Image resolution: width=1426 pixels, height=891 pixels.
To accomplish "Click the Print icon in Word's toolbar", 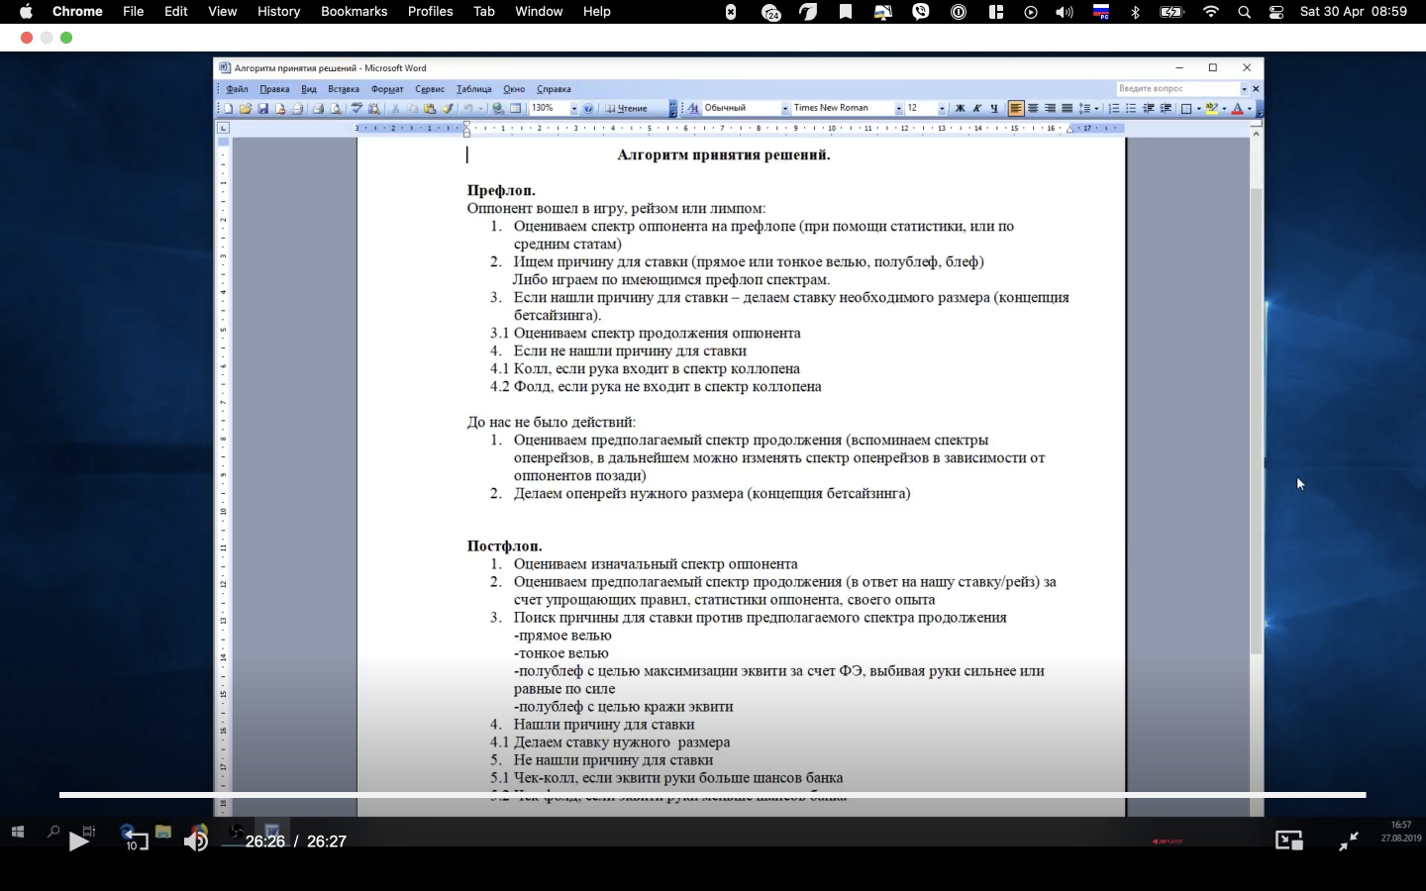I will pos(319,109).
